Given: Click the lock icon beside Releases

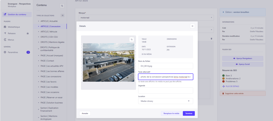Looking at the screenshot, I should pyautogui.click(x=28, y=33).
